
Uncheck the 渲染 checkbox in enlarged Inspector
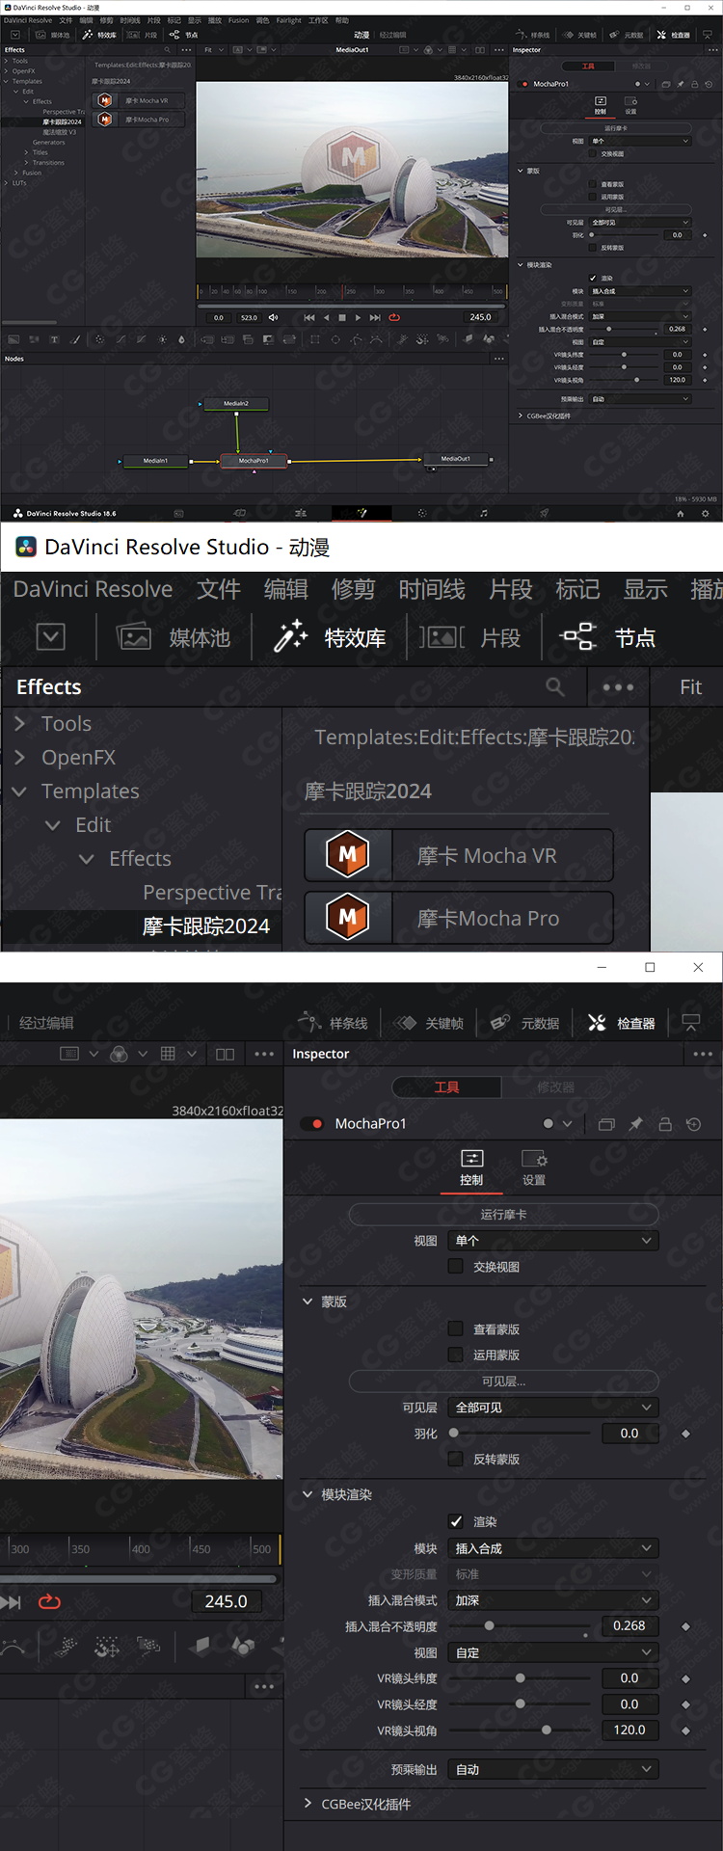coord(456,1521)
